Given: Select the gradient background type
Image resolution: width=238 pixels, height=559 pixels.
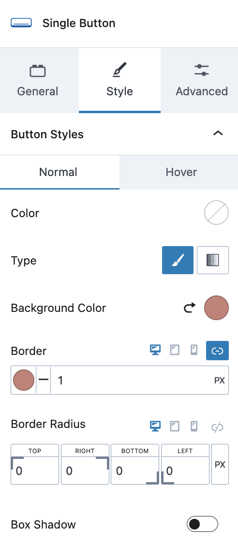Looking at the screenshot, I should [213, 260].
